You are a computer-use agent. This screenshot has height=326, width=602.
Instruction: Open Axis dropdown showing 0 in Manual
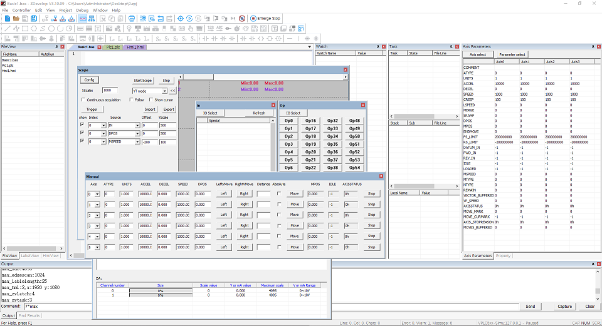(97, 194)
